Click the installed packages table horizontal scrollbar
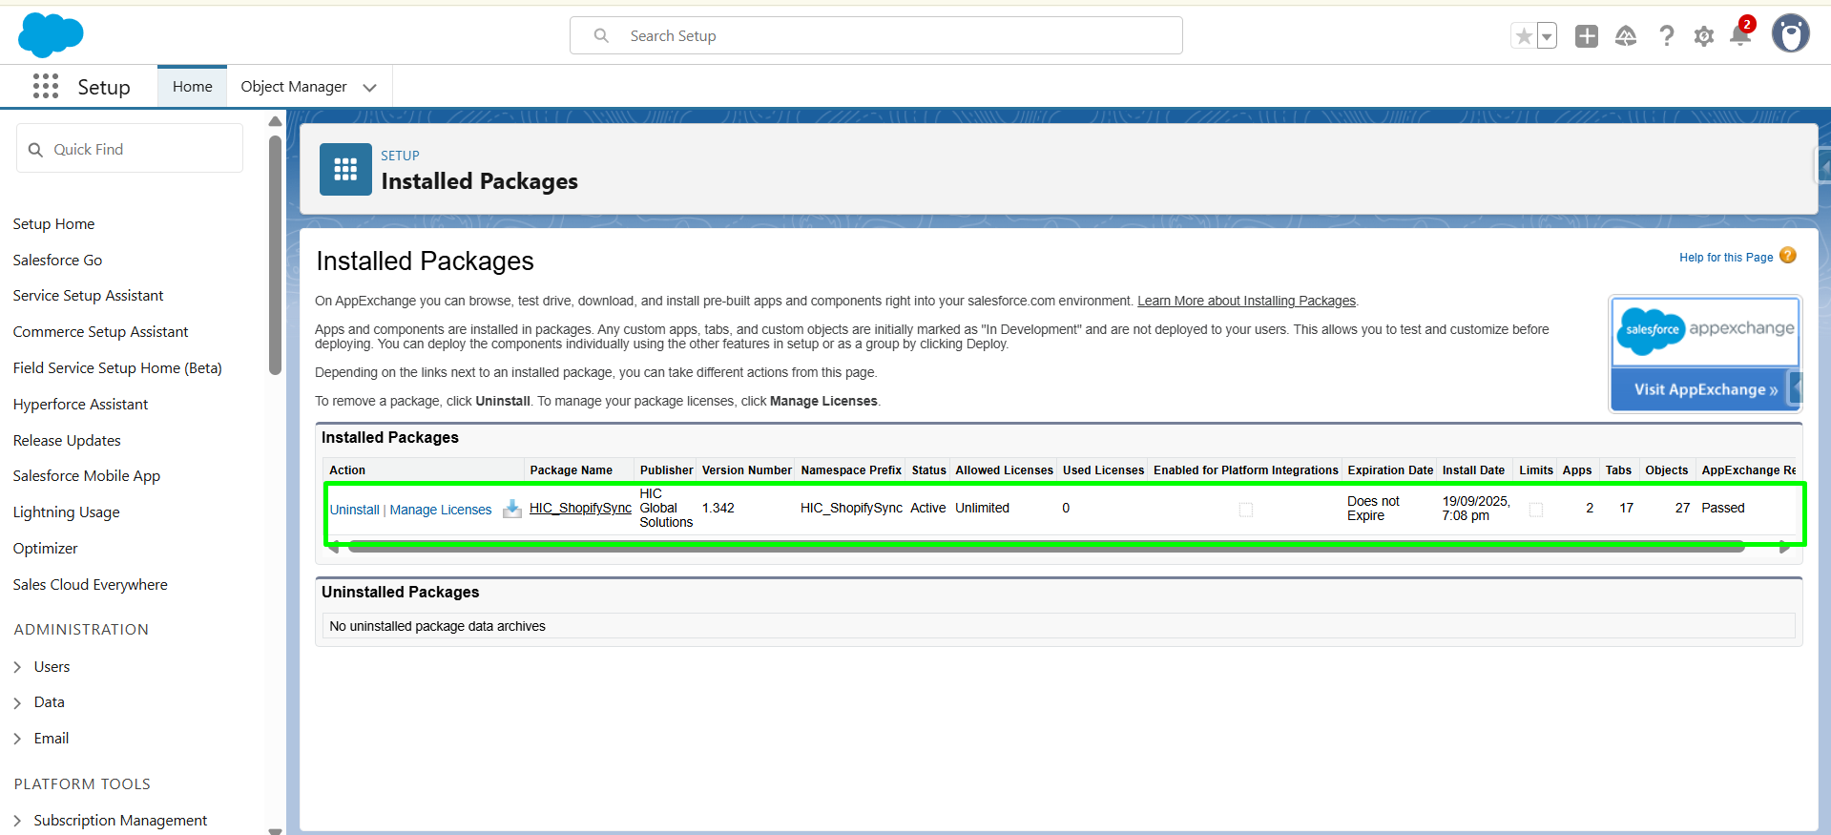1831x835 pixels. (1046, 547)
